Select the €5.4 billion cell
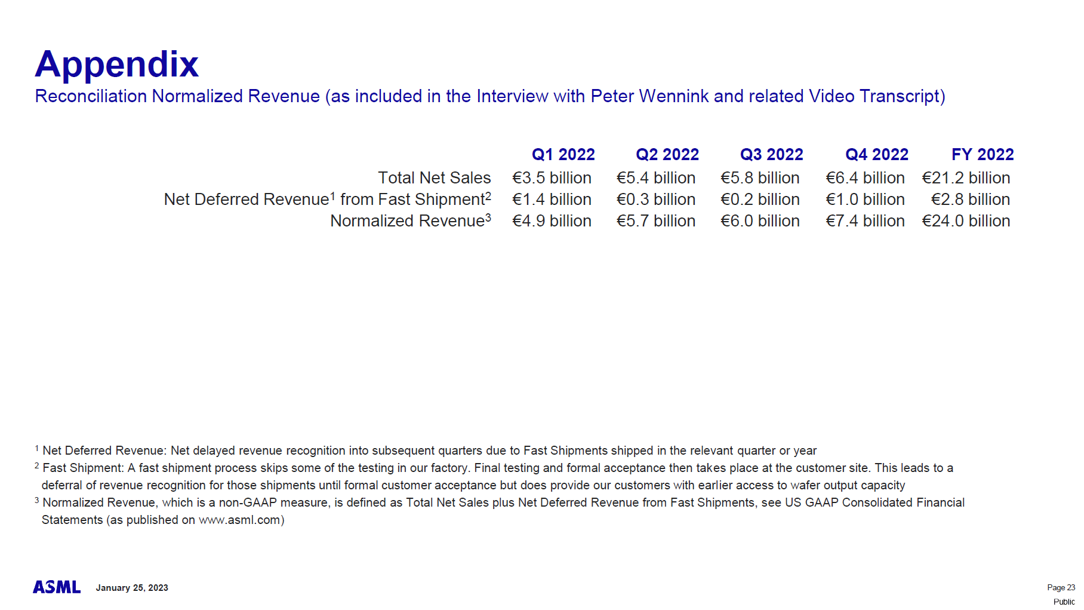 656,178
